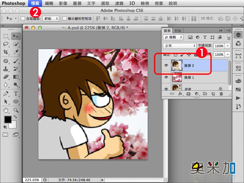Delete layer using the trash icon

[221, 94]
